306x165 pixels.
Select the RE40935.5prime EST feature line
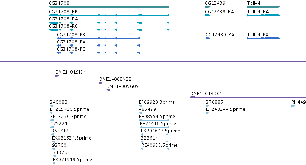point(155,149)
